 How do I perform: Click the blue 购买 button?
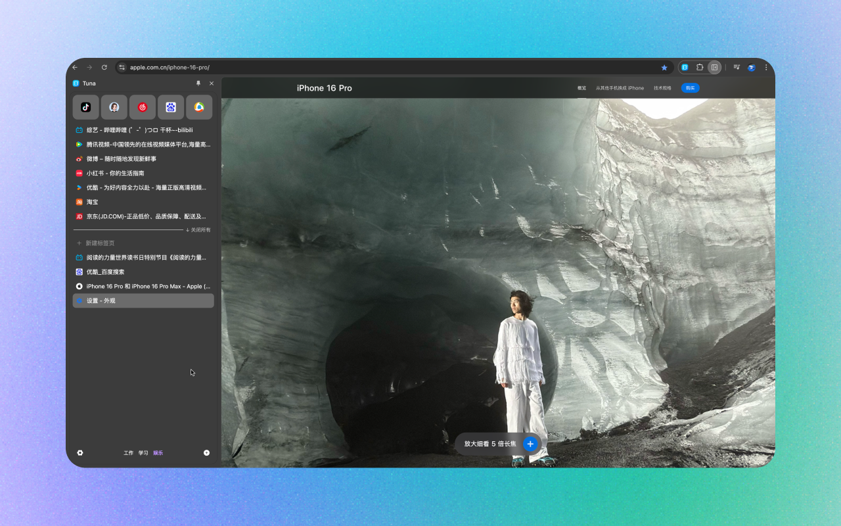click(x=690, y=88)
